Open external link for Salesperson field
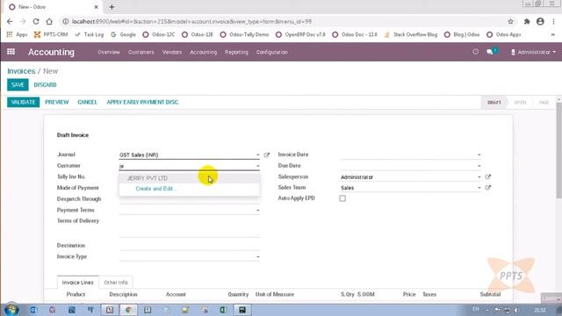The image size is (562, 316). (x=488, y=177)
